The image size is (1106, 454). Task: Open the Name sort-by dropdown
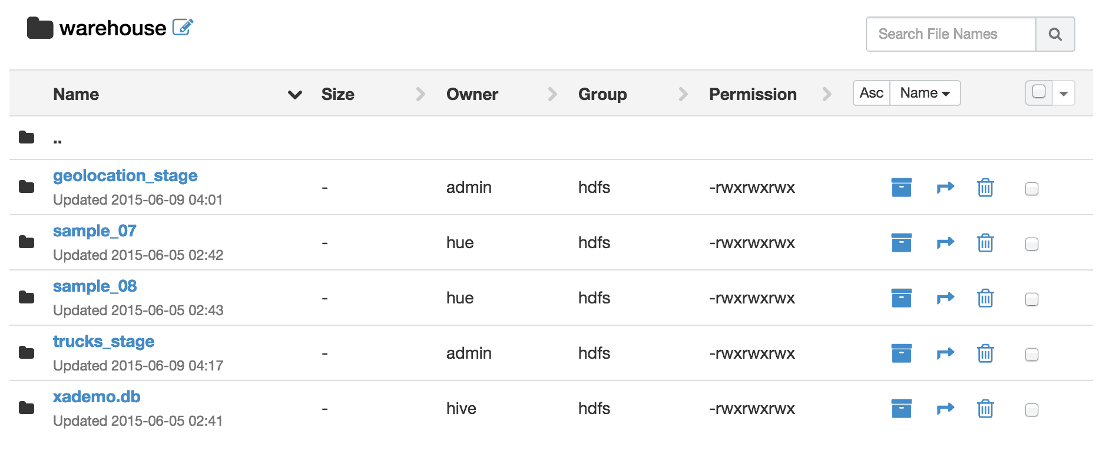[x=925, y=93]
